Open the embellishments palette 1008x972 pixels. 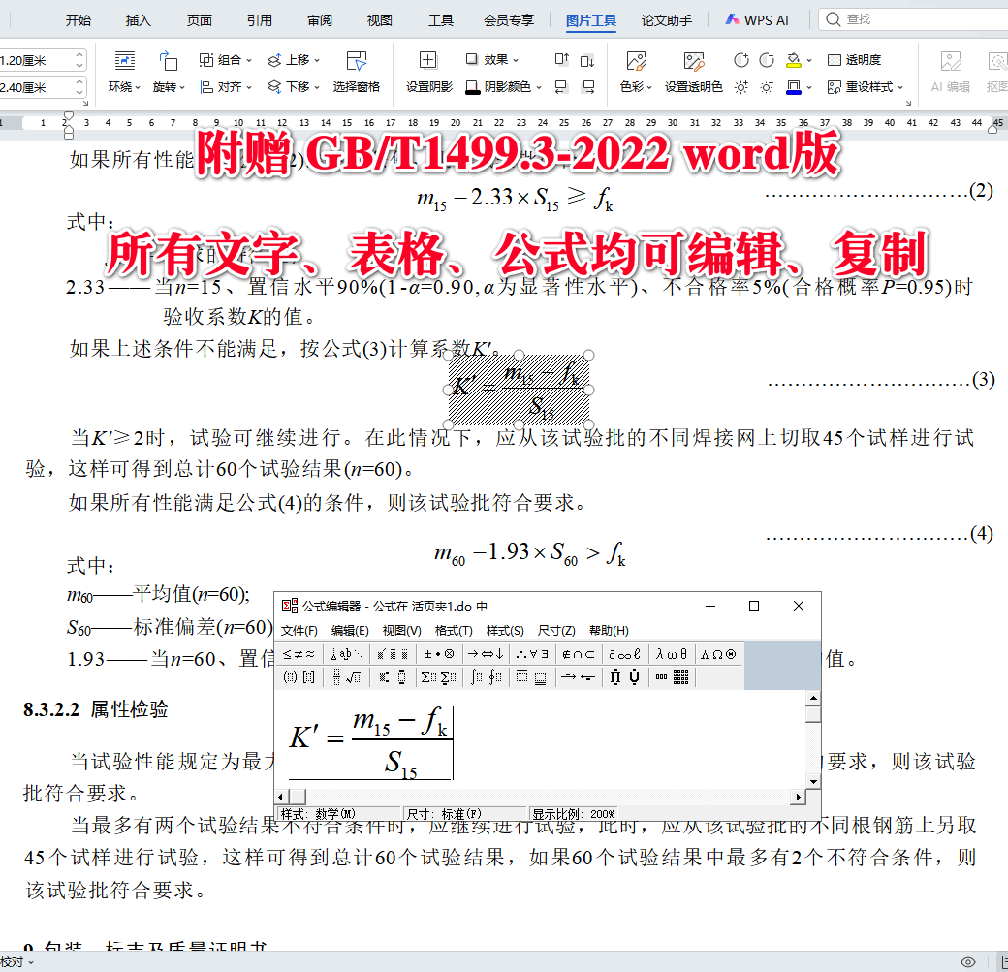[393, 654]
